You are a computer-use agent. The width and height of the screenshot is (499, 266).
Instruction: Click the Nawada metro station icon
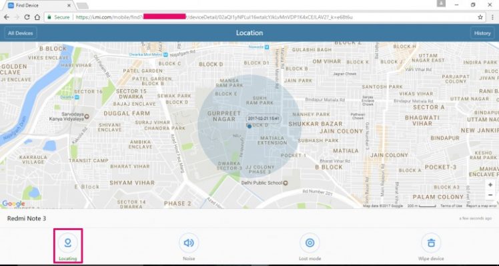[267, 47]
